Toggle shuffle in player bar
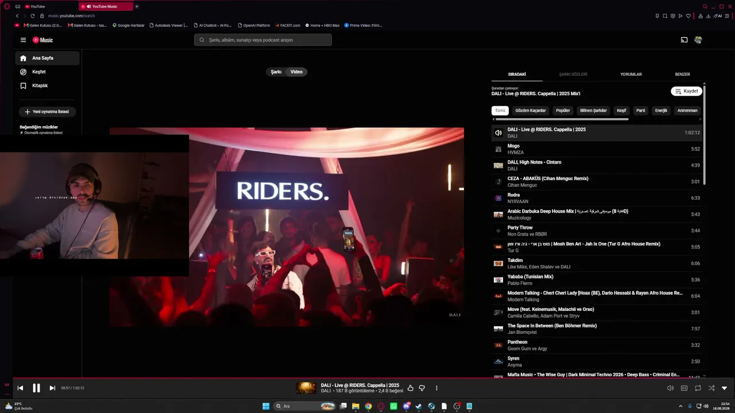 pos(711,388)
